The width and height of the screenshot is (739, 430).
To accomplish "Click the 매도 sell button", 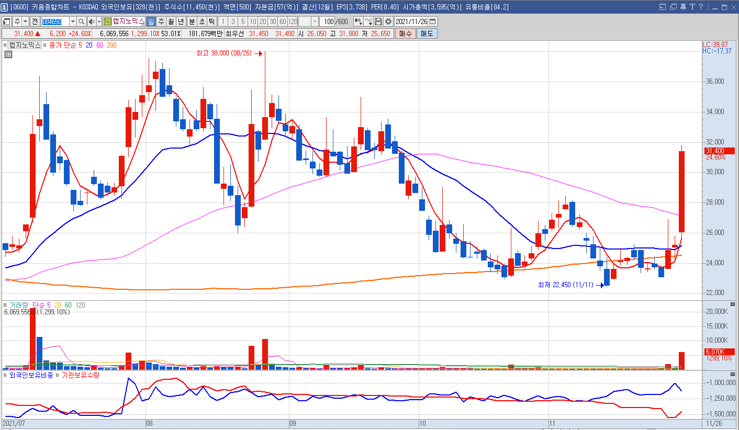I will [427, 33].
